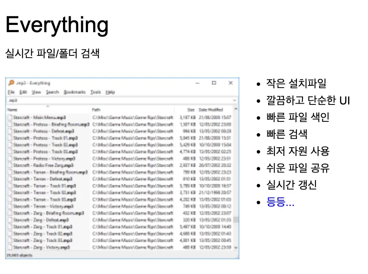Click file icon of Zerg - Victory.mp3
Image resolution: width=368 pixels, height=274 pixels.
(10, 247)
